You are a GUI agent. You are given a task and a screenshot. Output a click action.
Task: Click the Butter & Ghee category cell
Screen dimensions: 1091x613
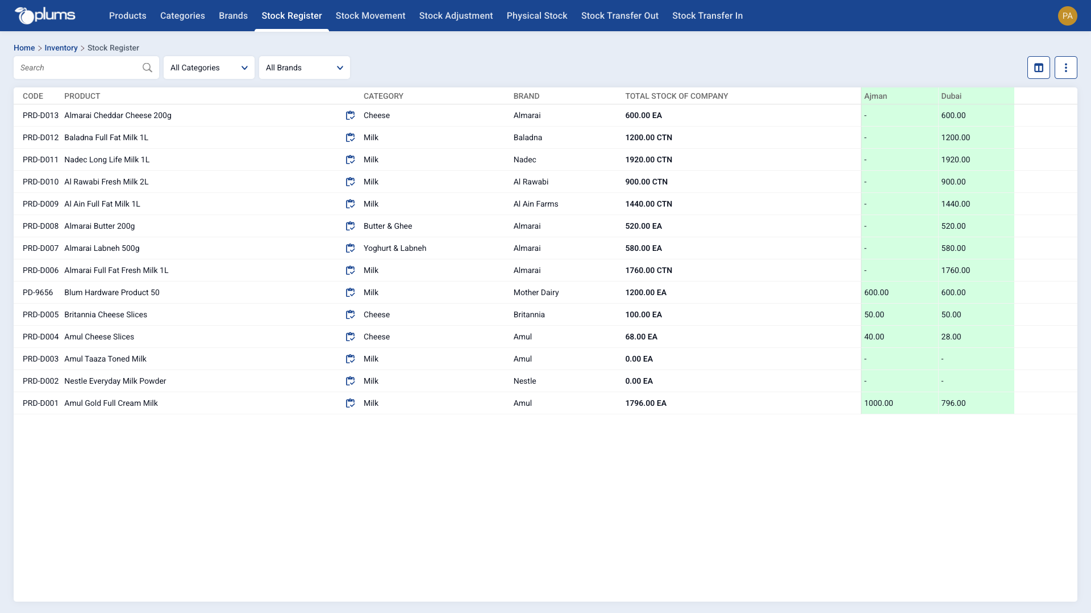(388, 226)
